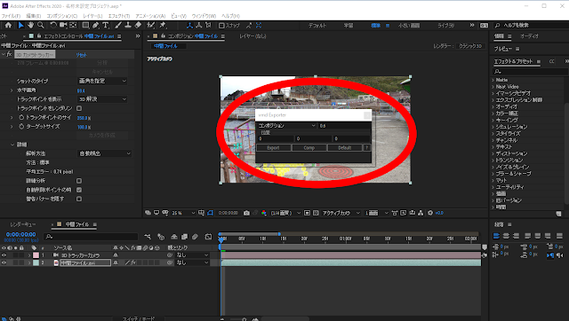Select the Brush tool
Image resolution: width=569 pixels, height=321 pixels.
(118, 26)
